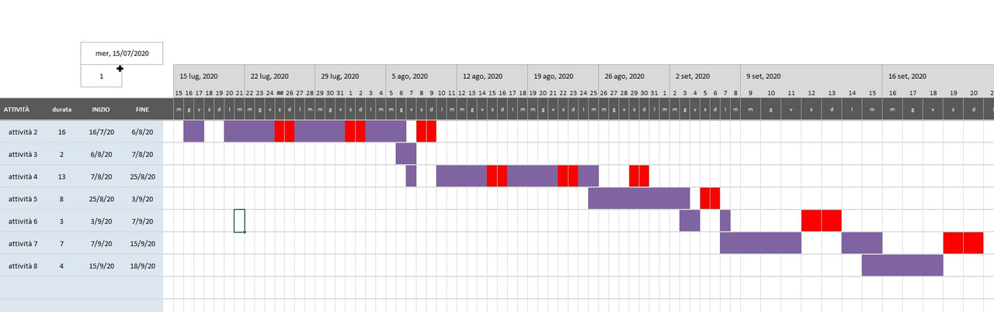
Task: Click the "16 set, 2020" week header
Action: click(x=938, y=77)
